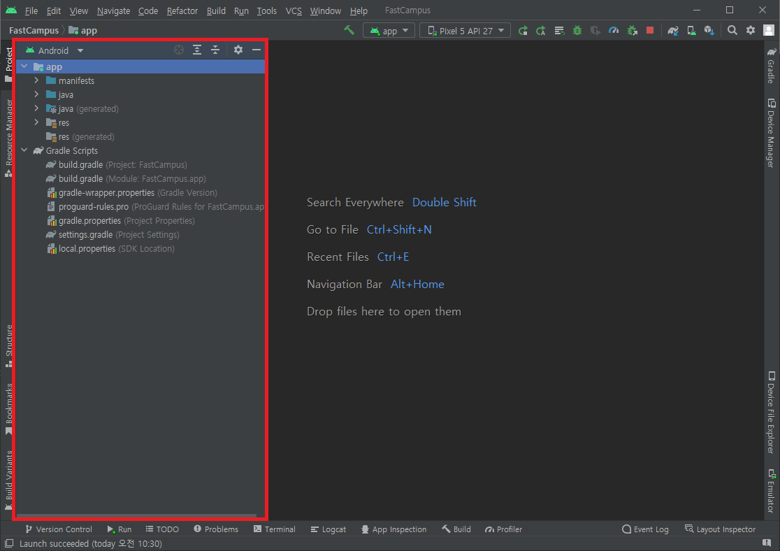Open the Structure side tab
Screen dimensions: 780x551
tap(8, 346)
